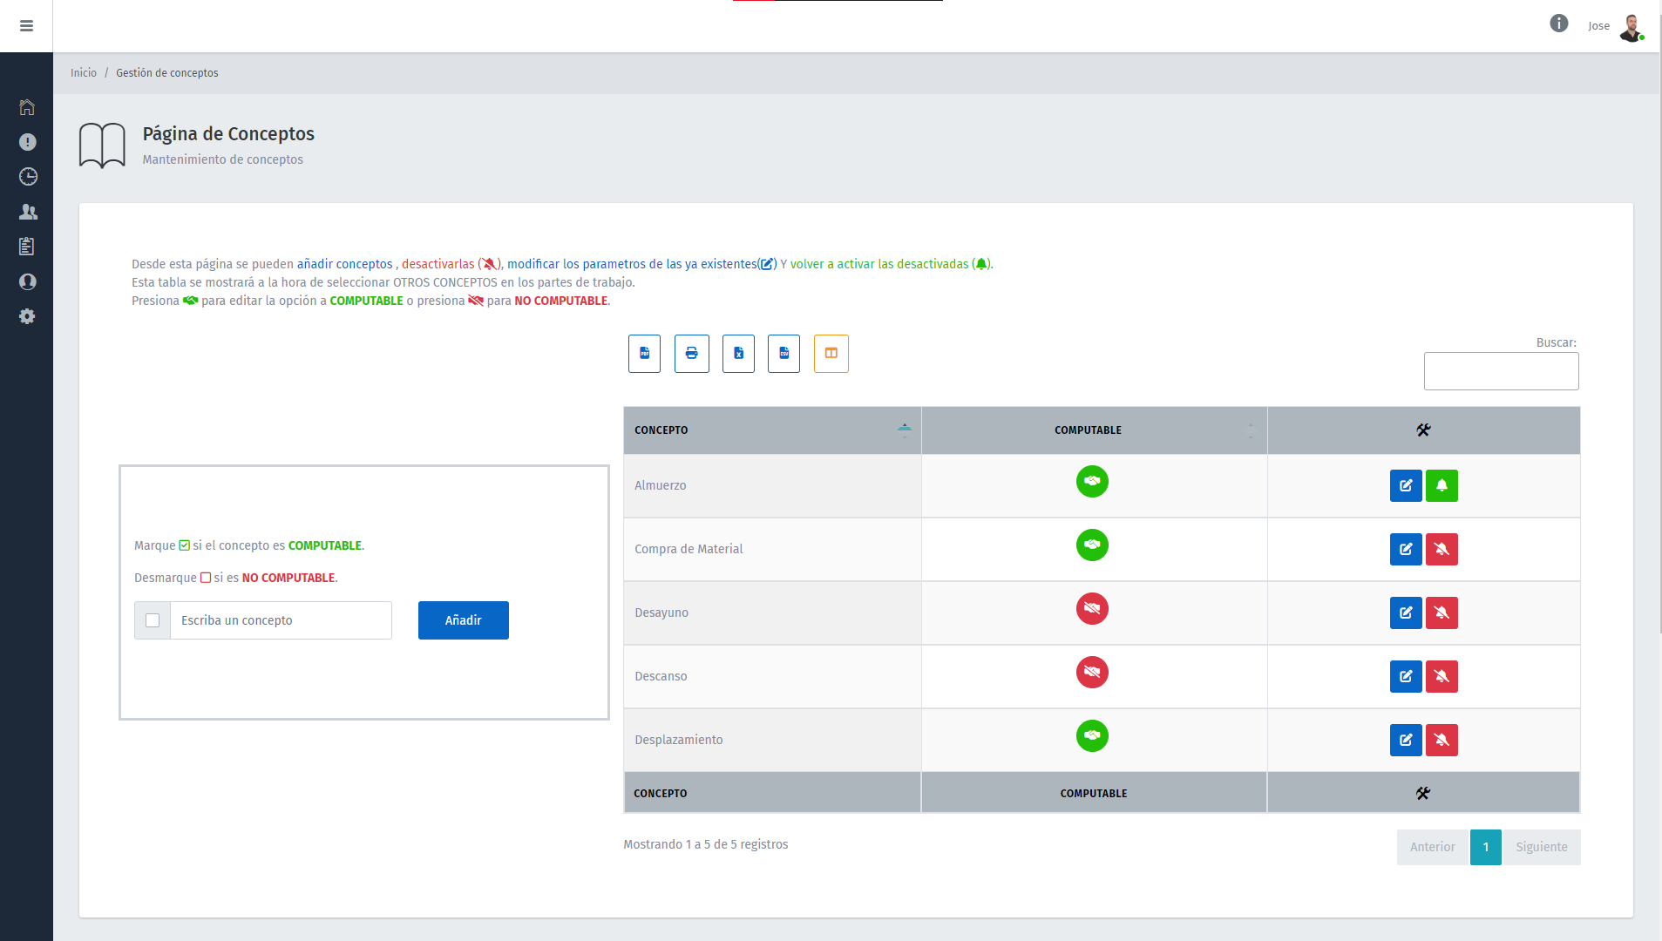1662x941 pixels.
Task: Deactivate the Desplazamiento concept
Action: [x=1442, y=740]
